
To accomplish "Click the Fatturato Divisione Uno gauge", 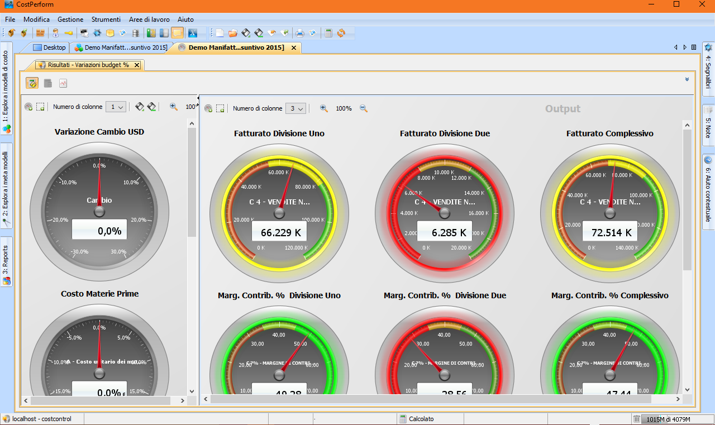I will pos(279,212).
